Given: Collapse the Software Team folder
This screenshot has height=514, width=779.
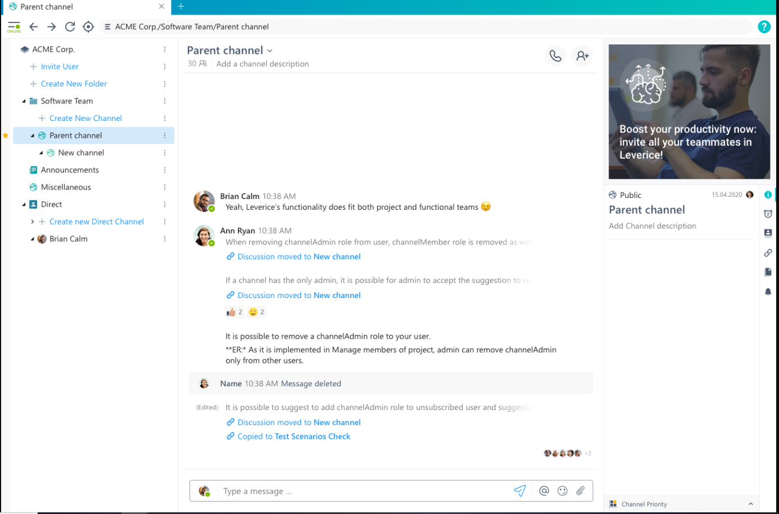Looking at the screenshot, I should pyautogui.click(x=24, y=101).
